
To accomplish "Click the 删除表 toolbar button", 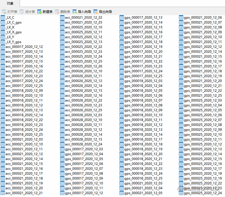I will click(62, 12).
